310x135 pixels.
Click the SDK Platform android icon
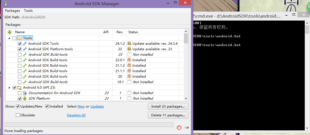coord(25,98)
